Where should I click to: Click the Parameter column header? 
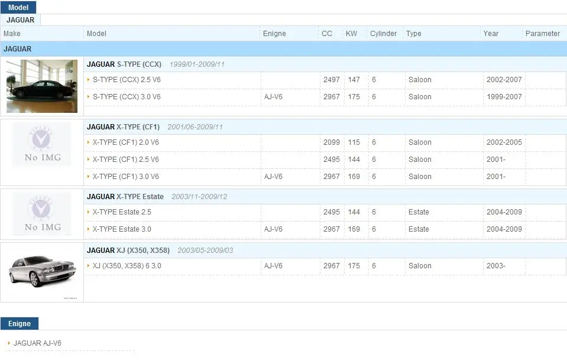pos(543,34)
